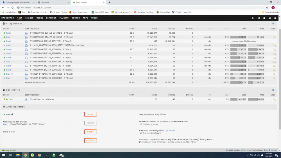Image resolution: width=281 pixels, height=158 pixels.
Task: Open the Shares menu
Action: (30, 18)
